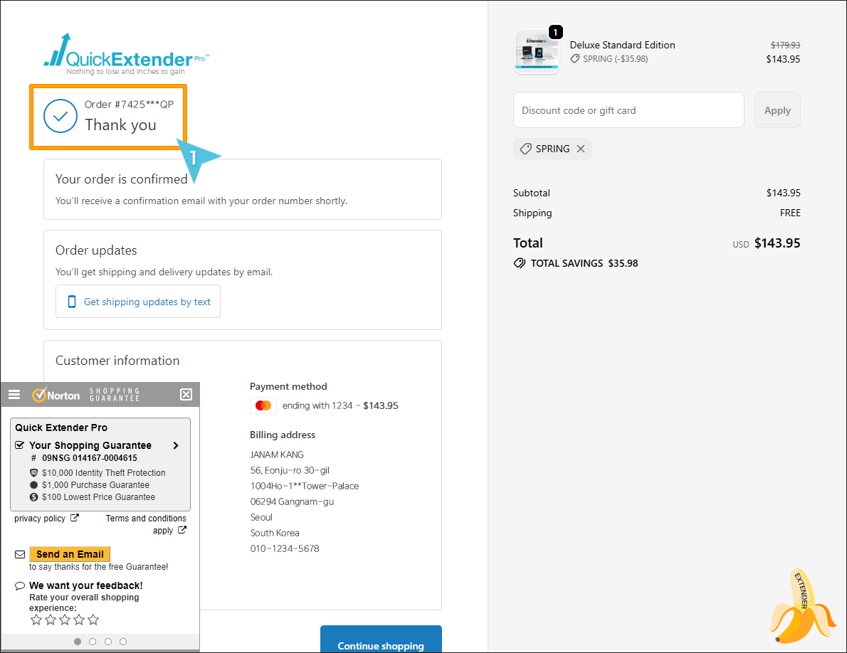The height and width of the screenshot is (653, 847).
Task: Focus the Discount code or gift card field
Action: tap(628, 110)
